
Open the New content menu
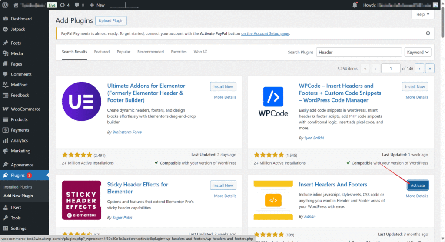click(x=97, y=5)
